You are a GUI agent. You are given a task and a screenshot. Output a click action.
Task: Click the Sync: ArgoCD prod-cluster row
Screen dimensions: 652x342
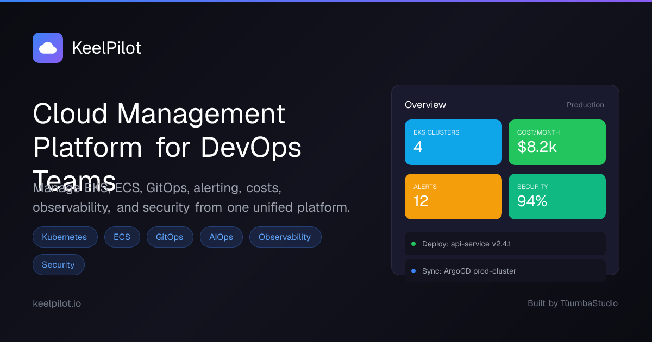[505, 271]
